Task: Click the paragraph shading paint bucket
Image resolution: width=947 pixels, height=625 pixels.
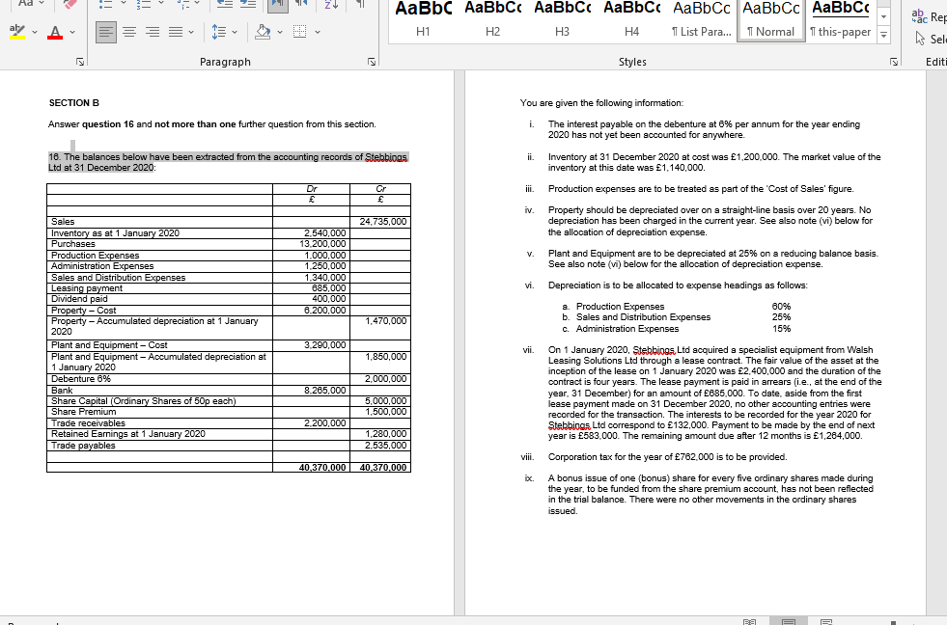Action: 263,32
